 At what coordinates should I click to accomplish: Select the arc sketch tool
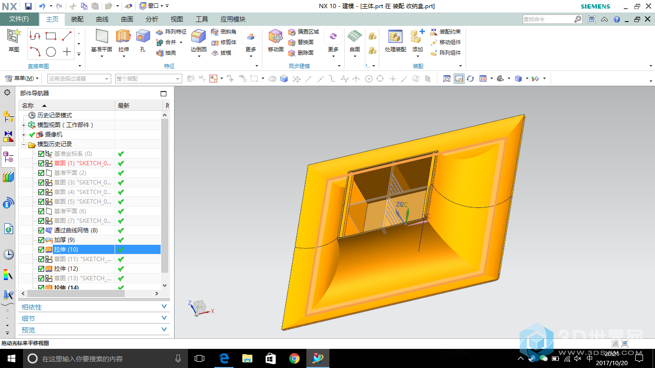tap(35, 51)
